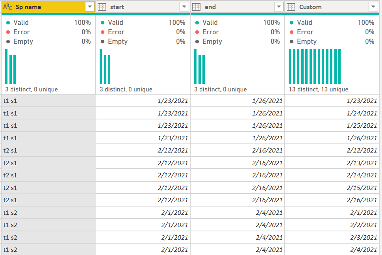The image size is (382, 255).
Task: Click start cell in row with Custom 2/3/2021
Action: (x=143, y=238)
